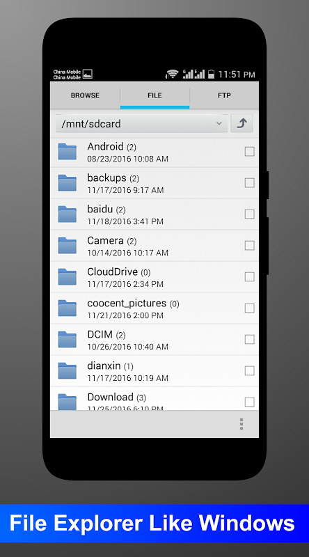This screenshot has height=557, width=309.
Task: Check the DCIM folder checkbox
Action: click(250, 339)
